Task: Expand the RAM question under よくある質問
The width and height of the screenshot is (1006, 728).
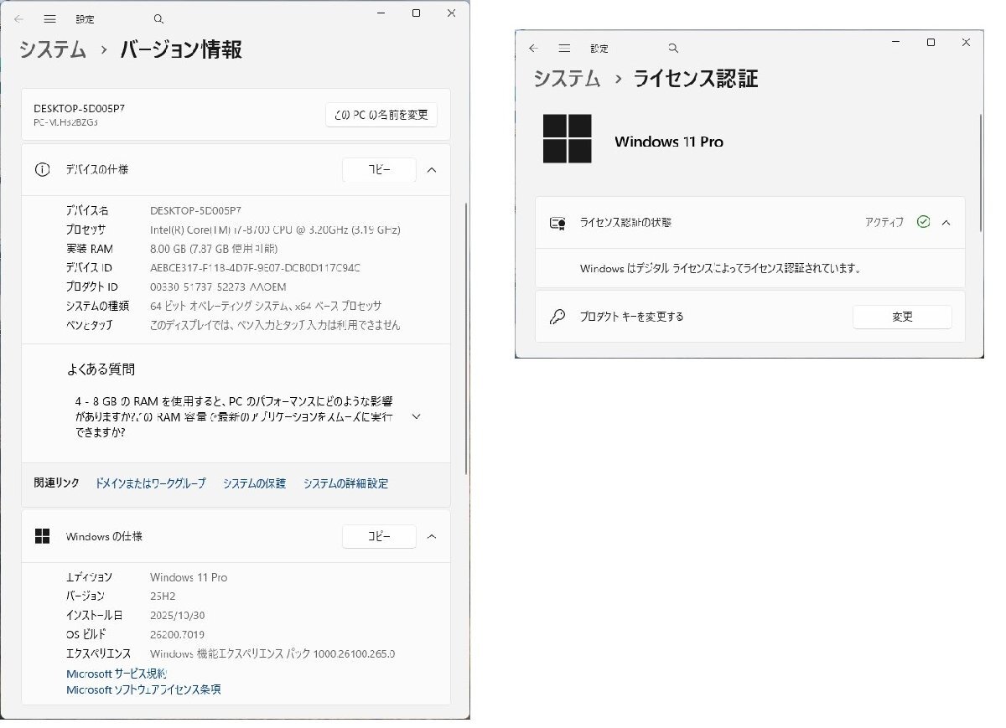Action: tap(416, 416)
